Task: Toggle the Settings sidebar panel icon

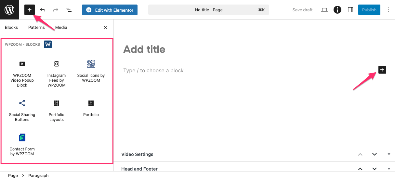Action: [350, 10]
